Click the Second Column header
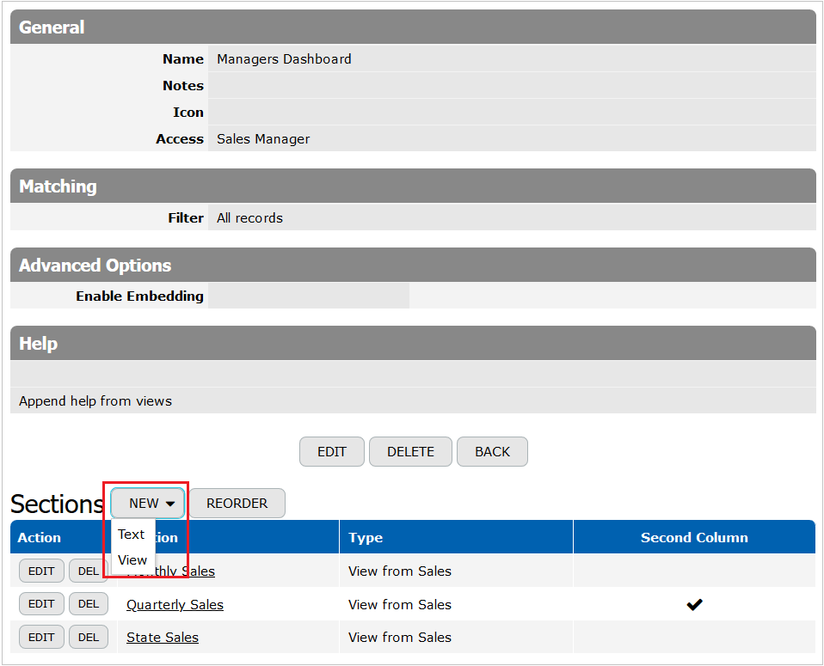This screenshot has width=824, height=666. point(694,537)
